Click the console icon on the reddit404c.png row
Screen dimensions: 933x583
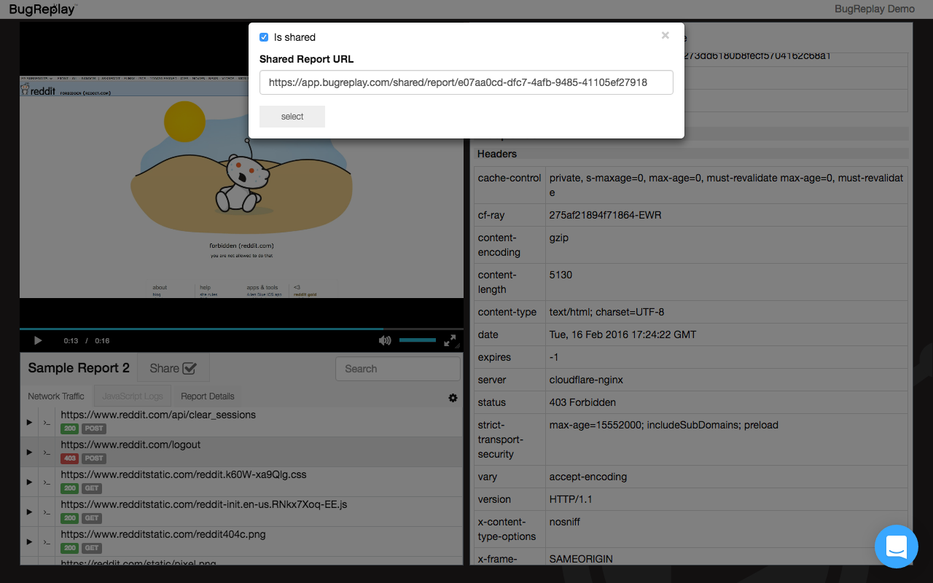tap(47, 541)
